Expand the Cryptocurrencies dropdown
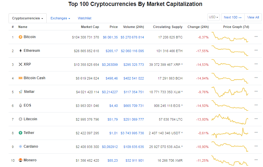The height and width of the screenshot is (167, 263). (x=28, y=18)
